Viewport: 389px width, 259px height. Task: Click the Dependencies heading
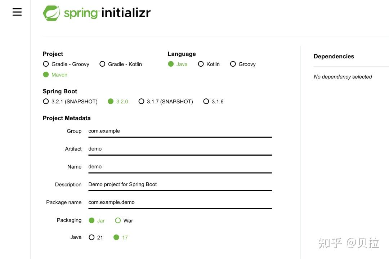point(334,56)
